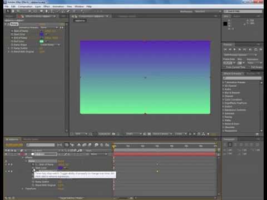
Task: Toggle Ramp Shape stopwatch in Effect Controls
Action: [x=12, y=45]
